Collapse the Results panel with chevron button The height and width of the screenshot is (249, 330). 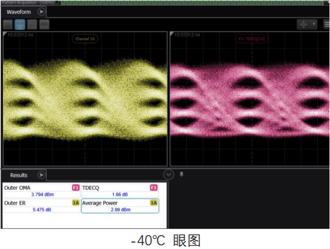coord(168,175)
